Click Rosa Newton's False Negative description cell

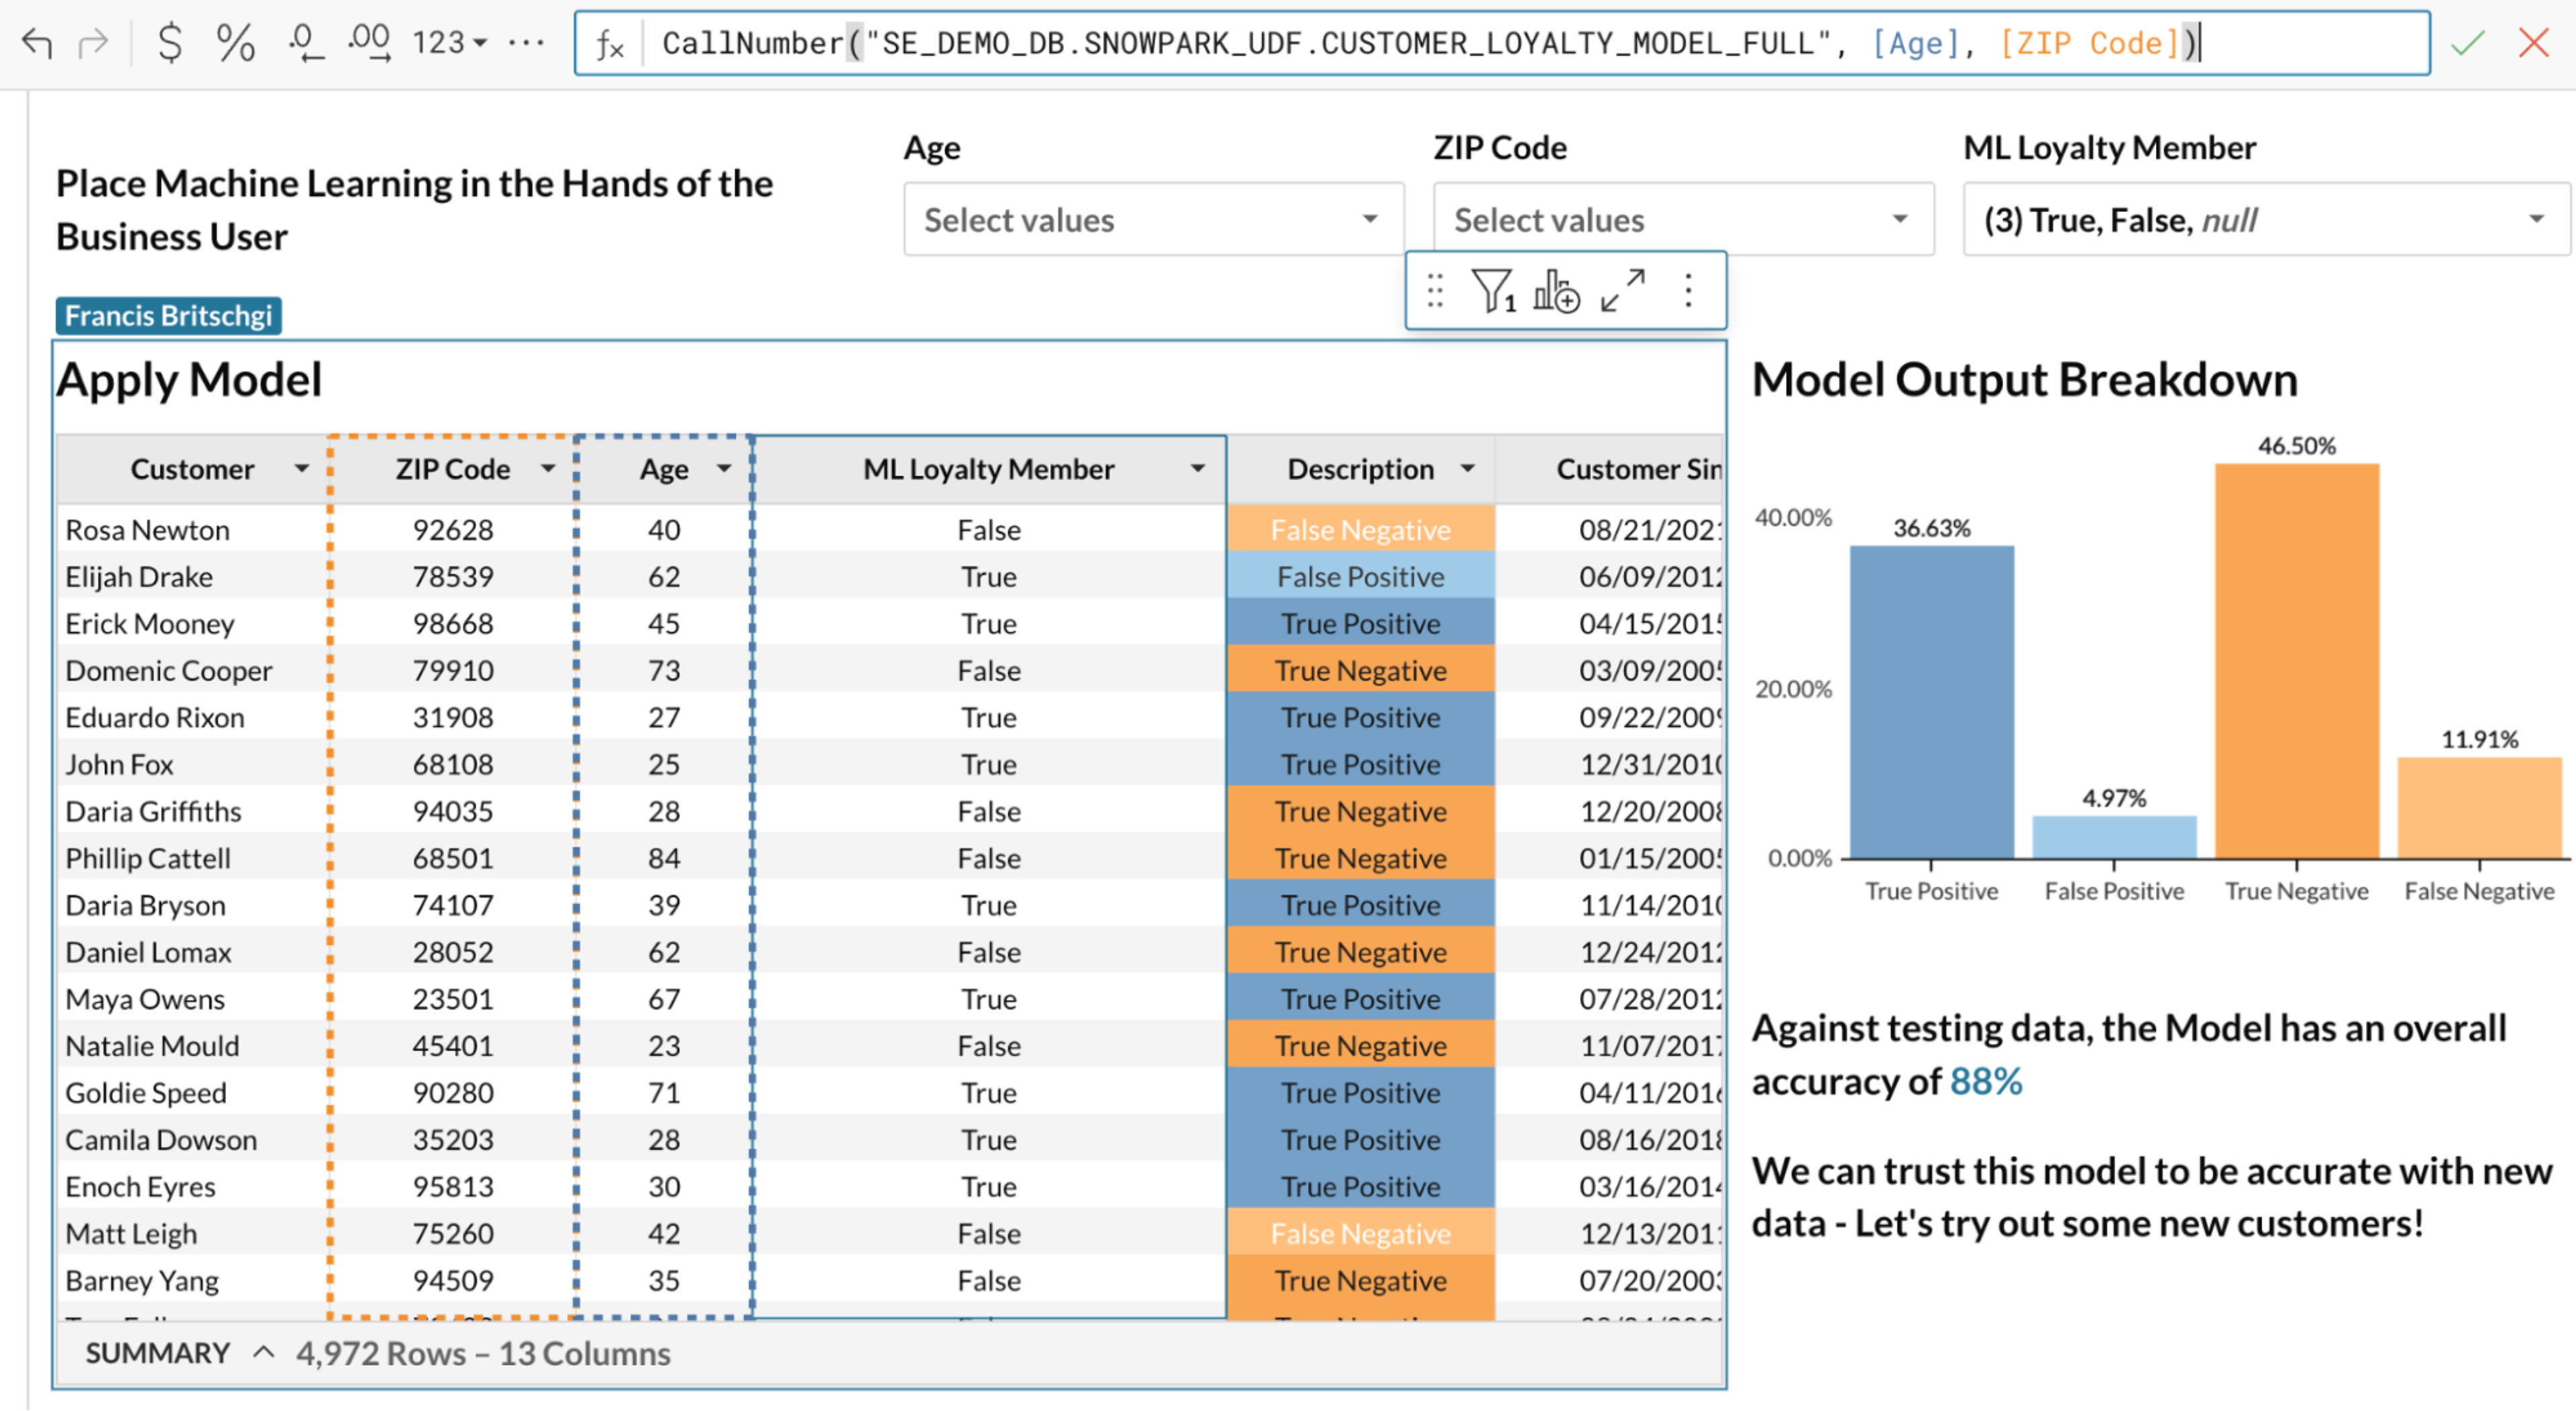[x=1360, y=529]
